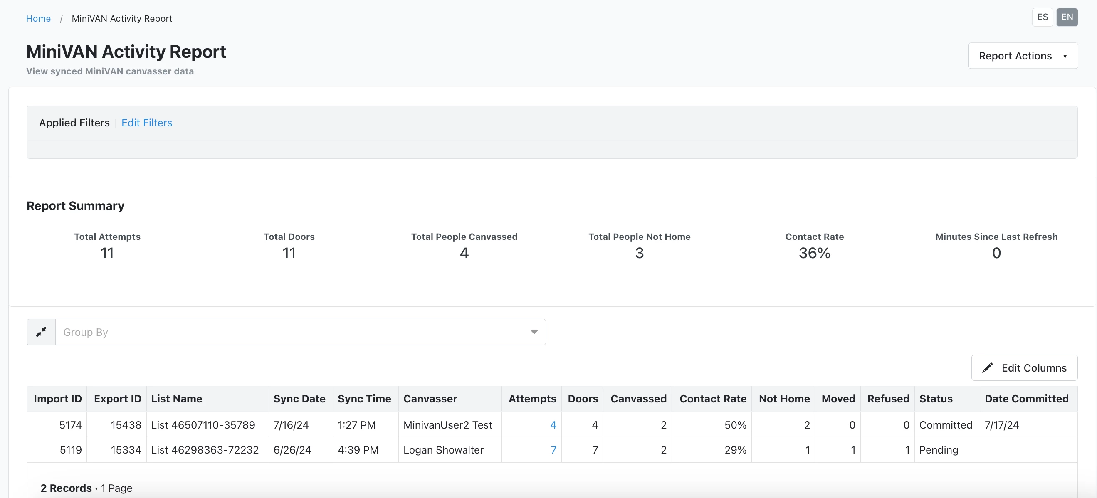Sort by the Canvasser column header
The width and height of the screenshot is (1097, 498).
(x=430, y=399)
